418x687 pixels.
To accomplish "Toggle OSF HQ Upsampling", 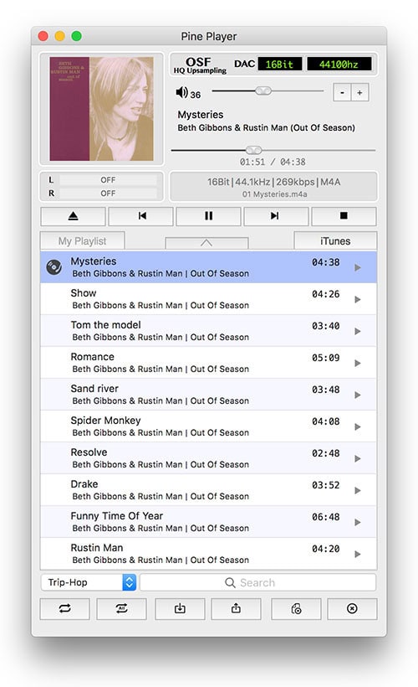I will tap(200, 65).
